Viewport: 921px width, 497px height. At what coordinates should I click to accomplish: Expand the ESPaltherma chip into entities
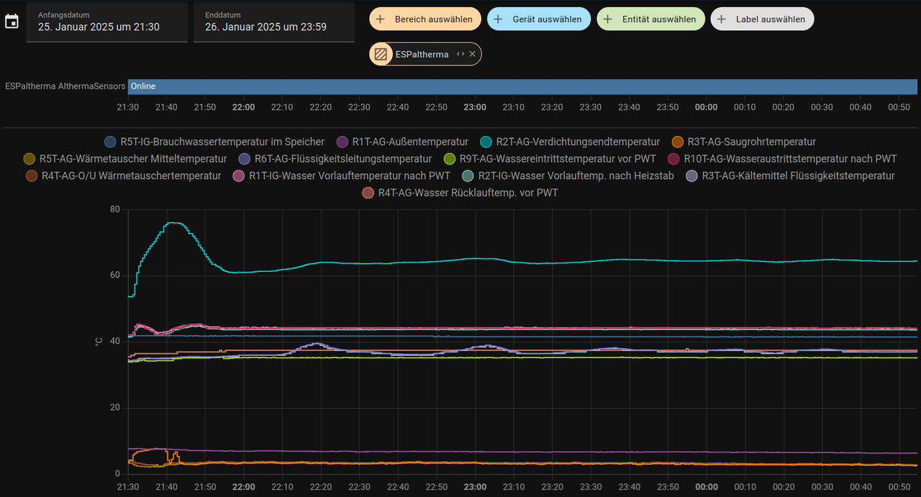tap(460, 54)
